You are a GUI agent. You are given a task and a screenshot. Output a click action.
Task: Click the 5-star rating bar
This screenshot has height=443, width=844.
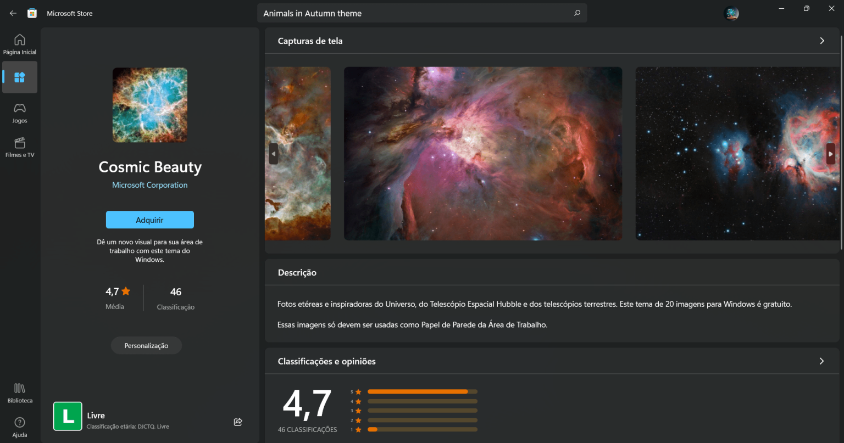422,391
